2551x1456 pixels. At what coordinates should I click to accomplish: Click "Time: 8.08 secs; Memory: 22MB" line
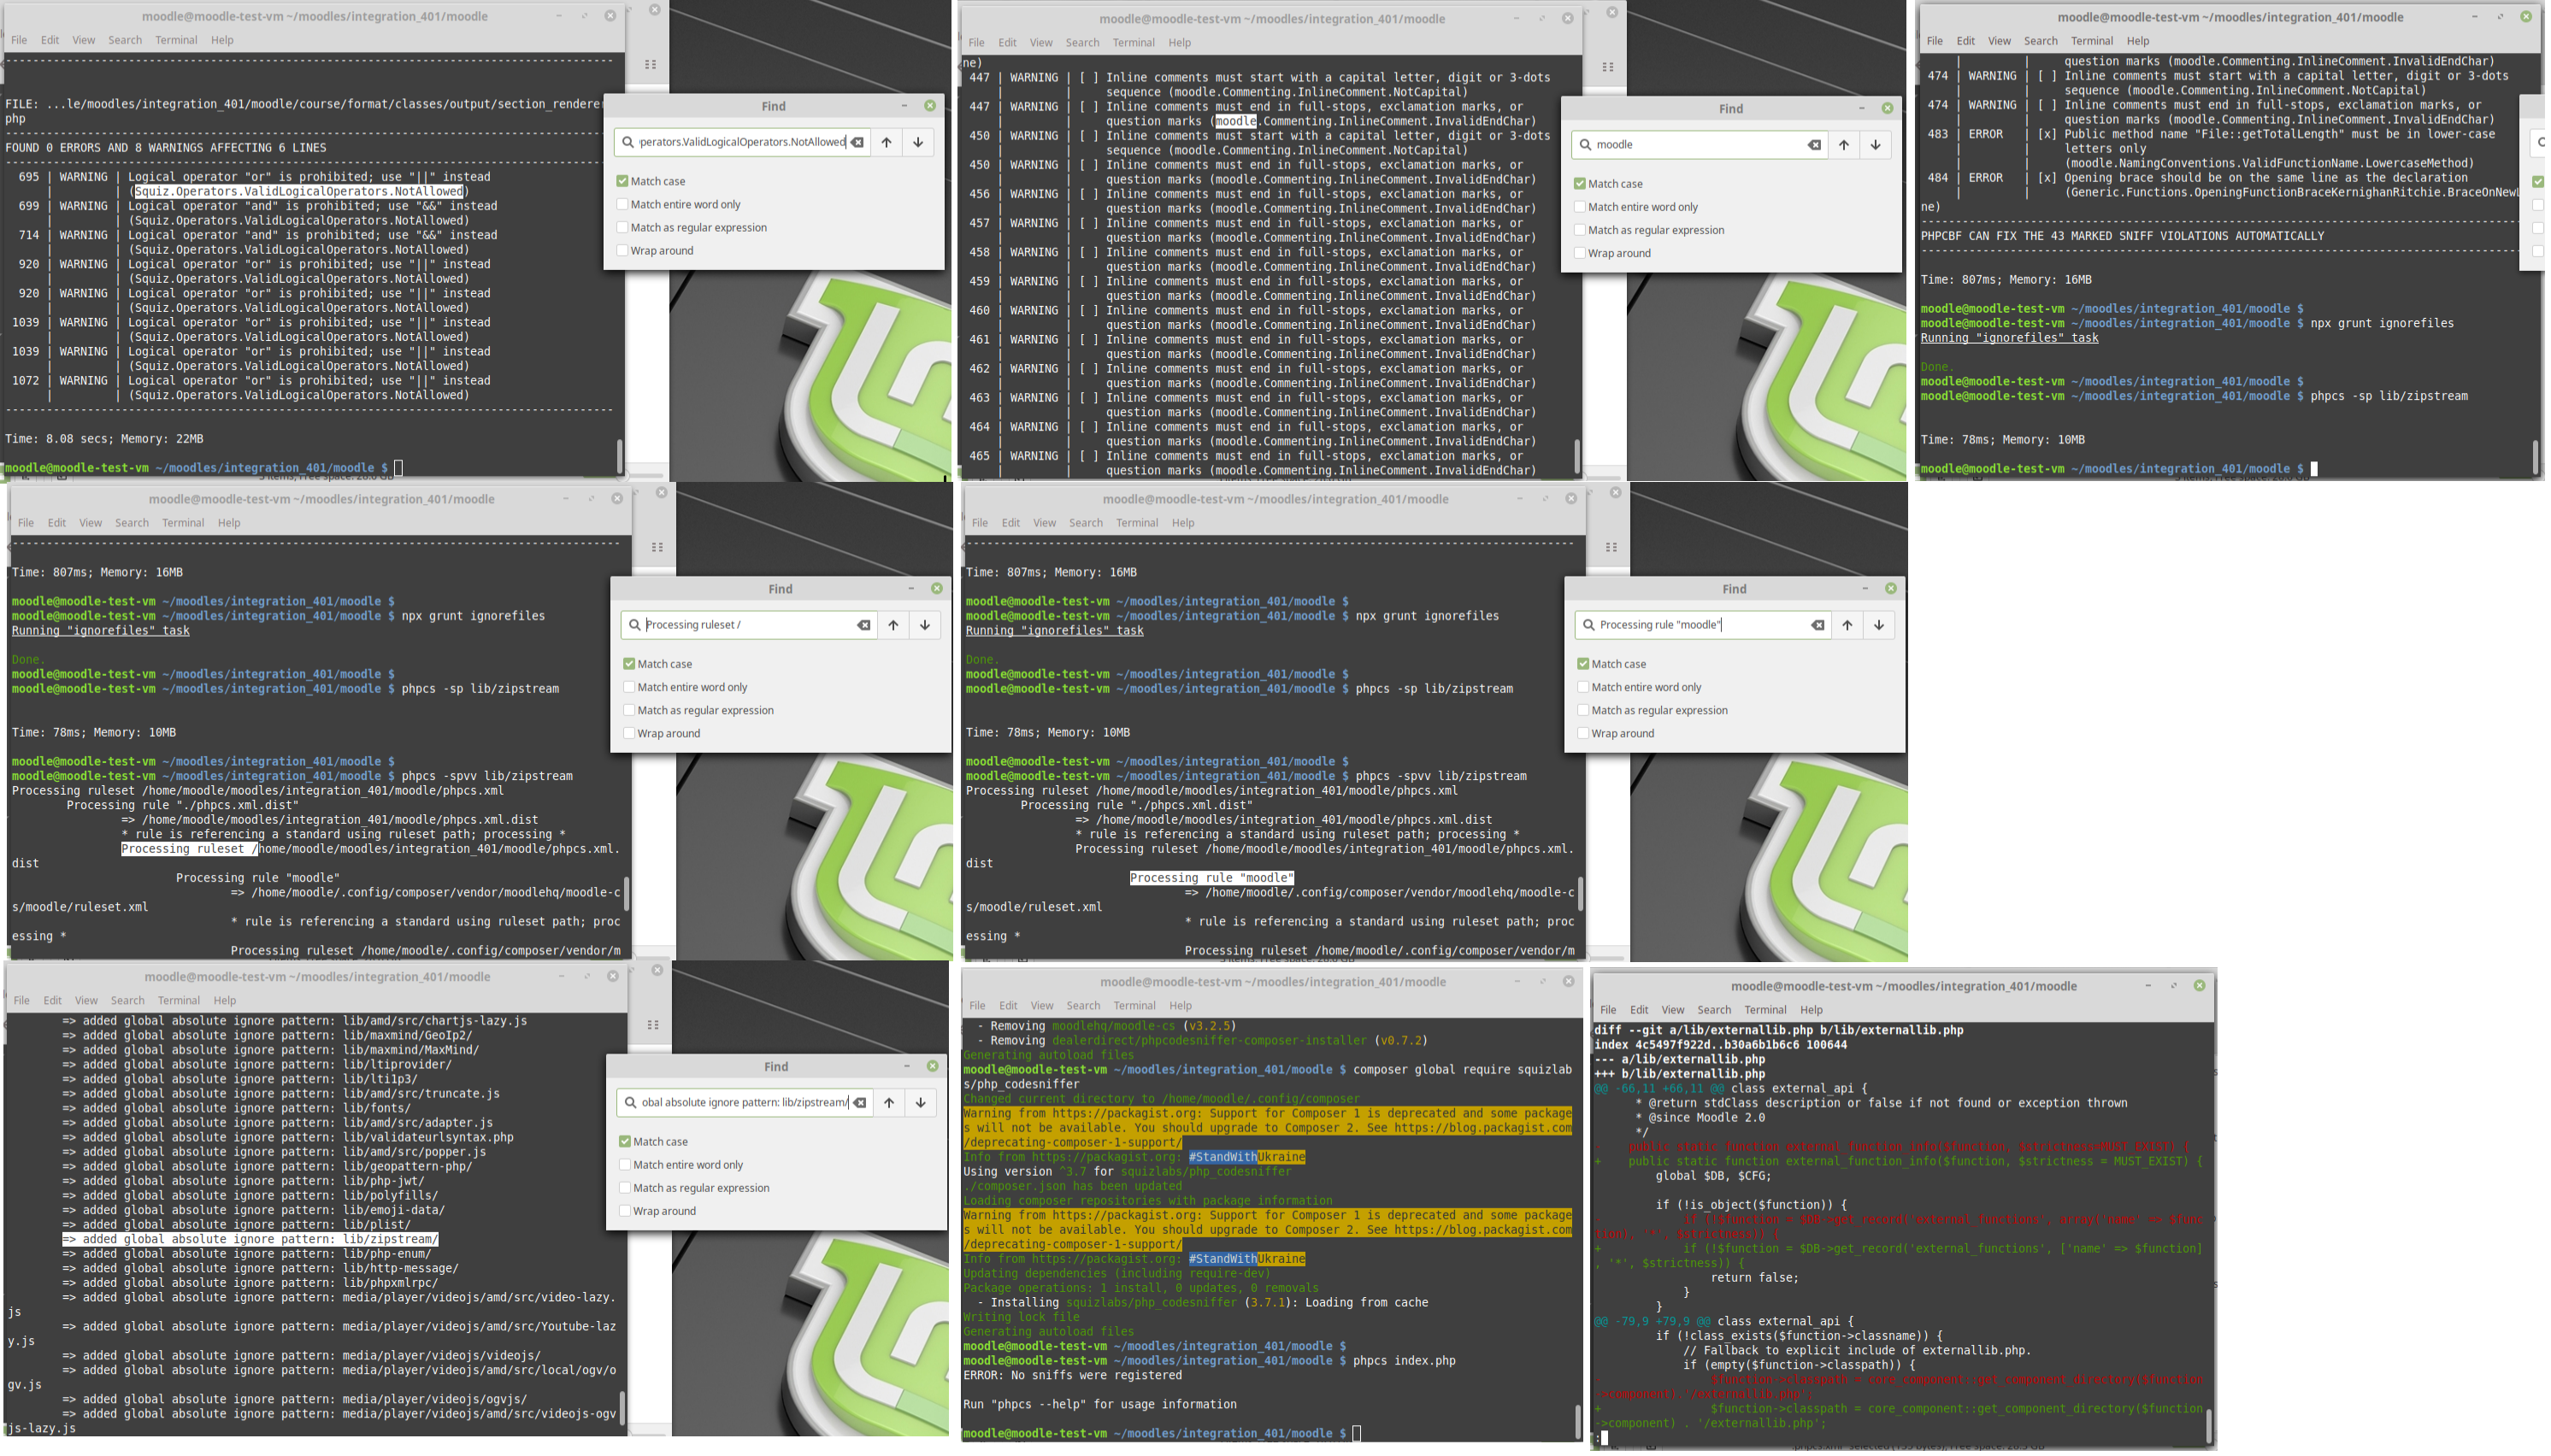pos(104,439)
